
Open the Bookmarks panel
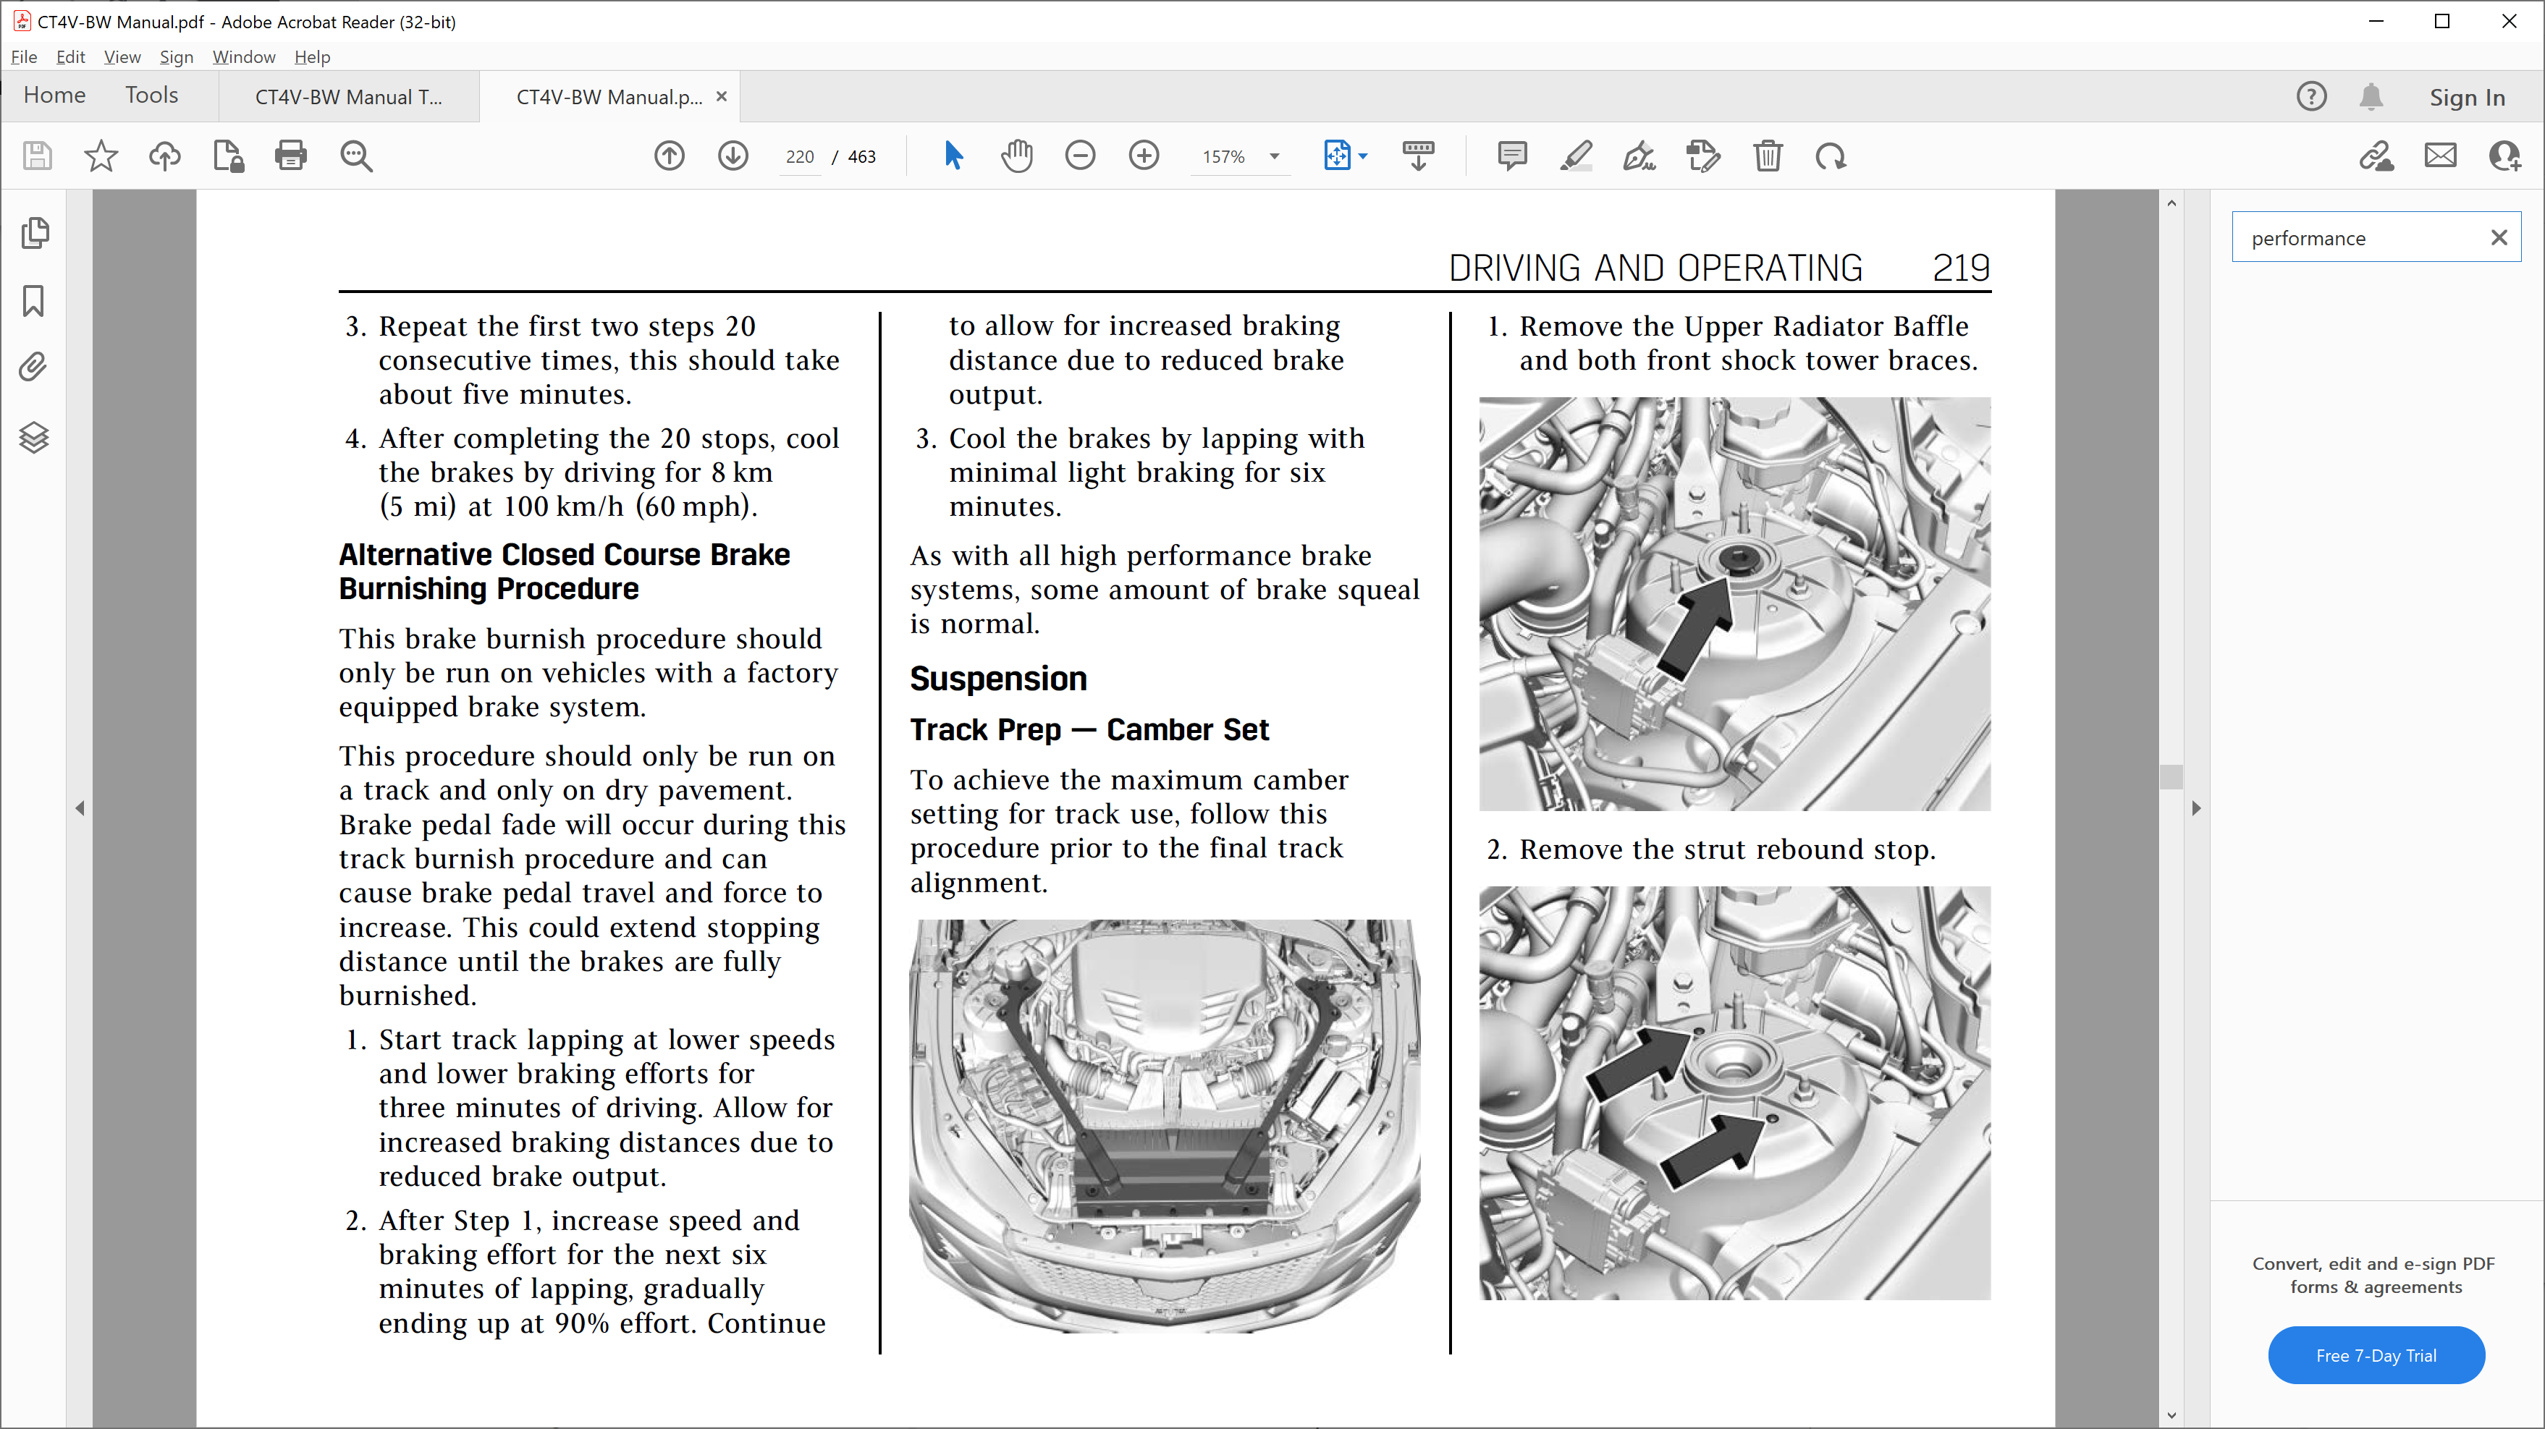(33, 301)
